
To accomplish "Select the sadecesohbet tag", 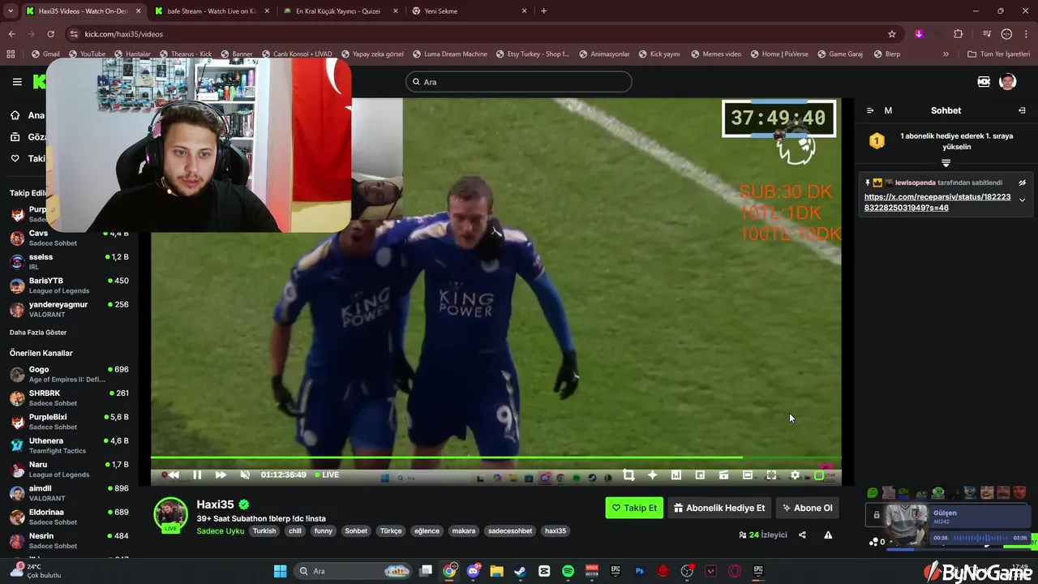I will [510, 531].
